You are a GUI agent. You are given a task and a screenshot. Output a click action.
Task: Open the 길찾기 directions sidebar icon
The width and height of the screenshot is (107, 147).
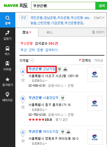8,35
